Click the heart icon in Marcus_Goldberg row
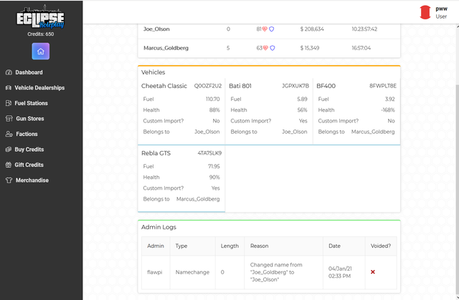This screenshot has width=459, height=300. (x=265, y=48)
